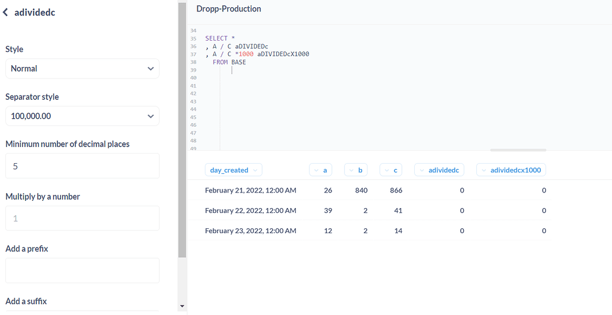The width and height of the screenshot is (612, 315).
Task: Click the scroll-down arrow of sidebar scrollbar
Action: pos(182,306)
